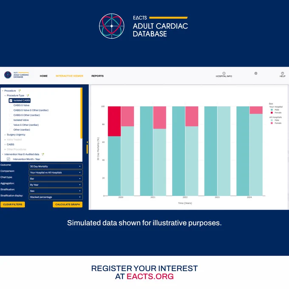Click the Hospital Info label
The height and width of the screenshot is (289, 289).
coord(224,76)
